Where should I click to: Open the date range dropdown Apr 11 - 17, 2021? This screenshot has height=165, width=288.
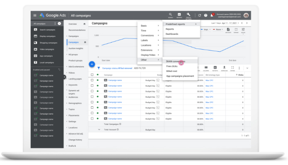pos(230,23)
